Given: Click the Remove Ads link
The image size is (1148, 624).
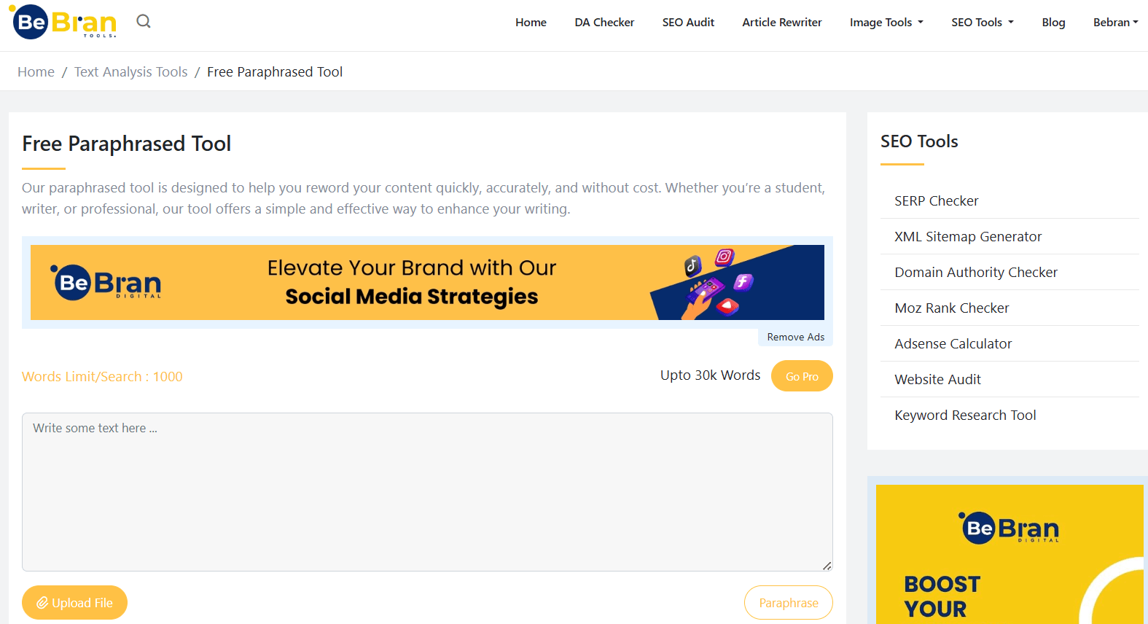Looking at the screenshot, I should coord(796,337).
